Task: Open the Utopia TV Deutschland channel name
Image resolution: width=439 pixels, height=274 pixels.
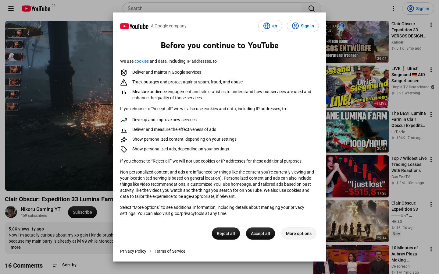Action: point(411,87)
